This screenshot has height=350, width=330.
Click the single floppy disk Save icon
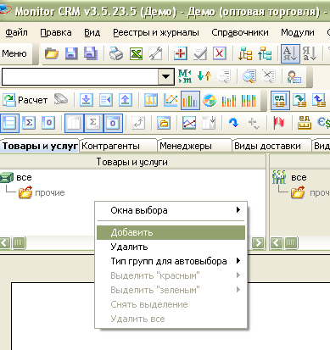click(x=71, y=53)
